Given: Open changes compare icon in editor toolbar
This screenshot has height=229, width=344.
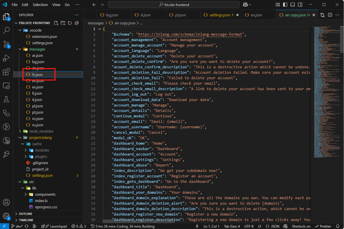Looking at the screenshot, I should click(x=322, y=15).
